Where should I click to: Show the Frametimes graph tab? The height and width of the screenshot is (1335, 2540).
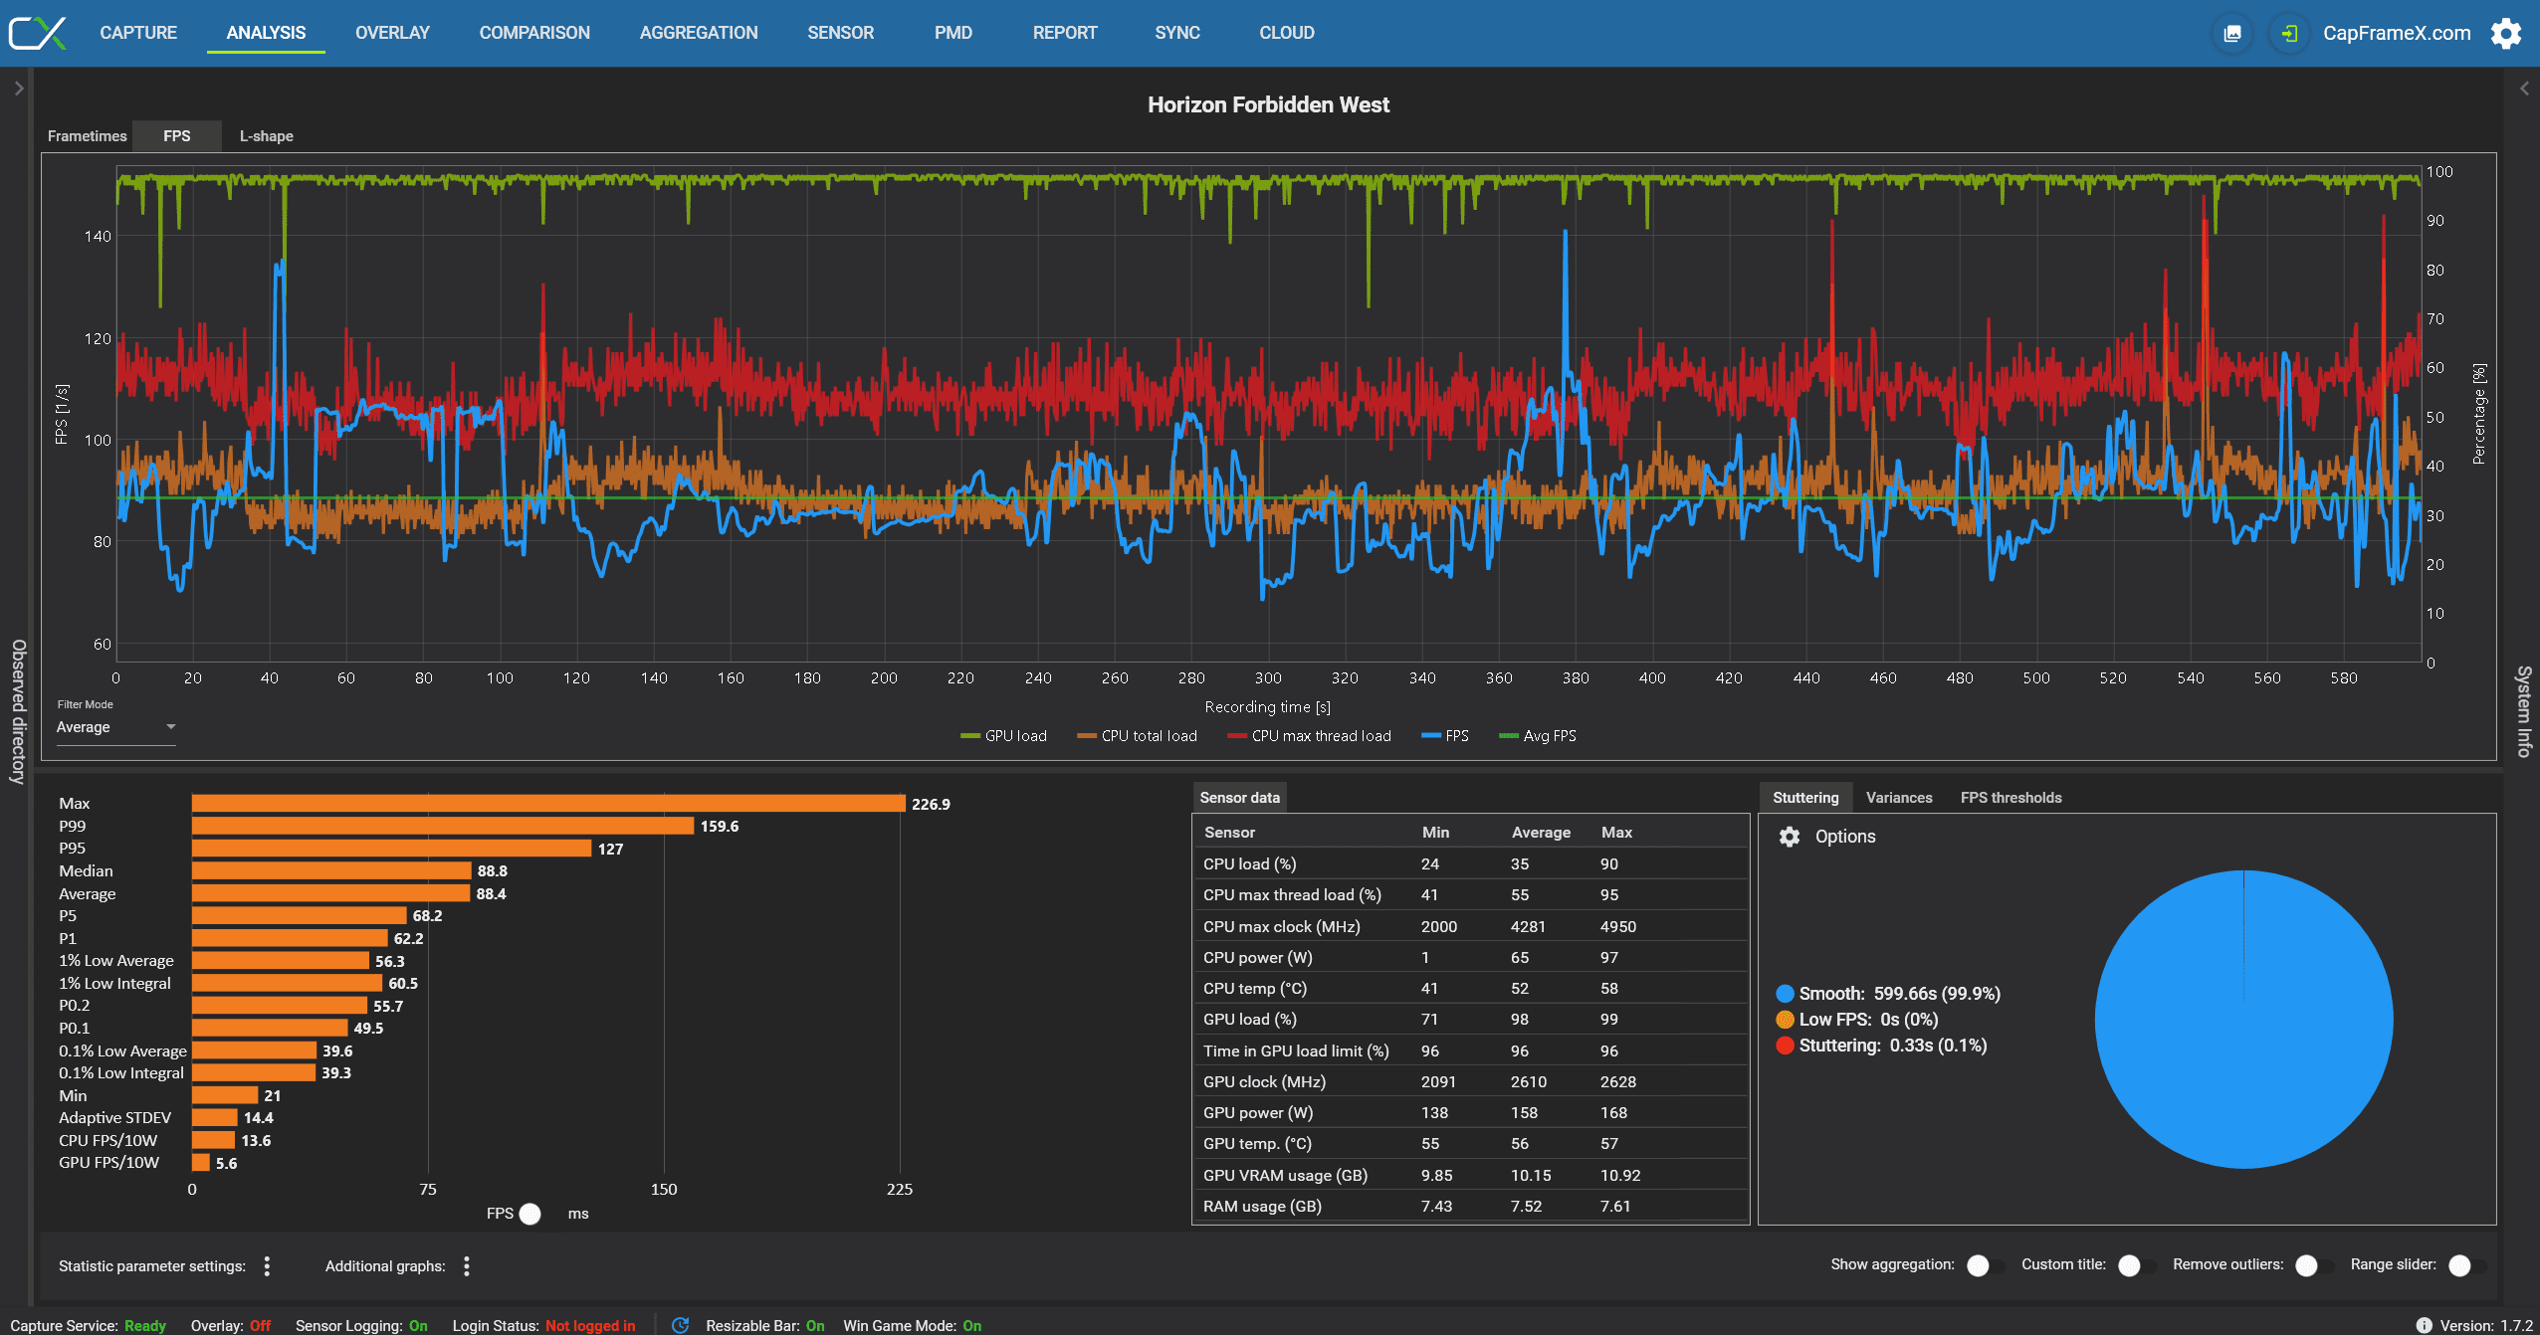coord(88,136)
